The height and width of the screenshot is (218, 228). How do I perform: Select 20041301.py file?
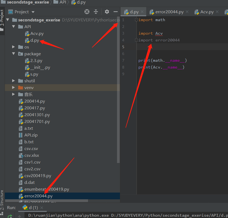pyautogui.click(x=34, y=115)
